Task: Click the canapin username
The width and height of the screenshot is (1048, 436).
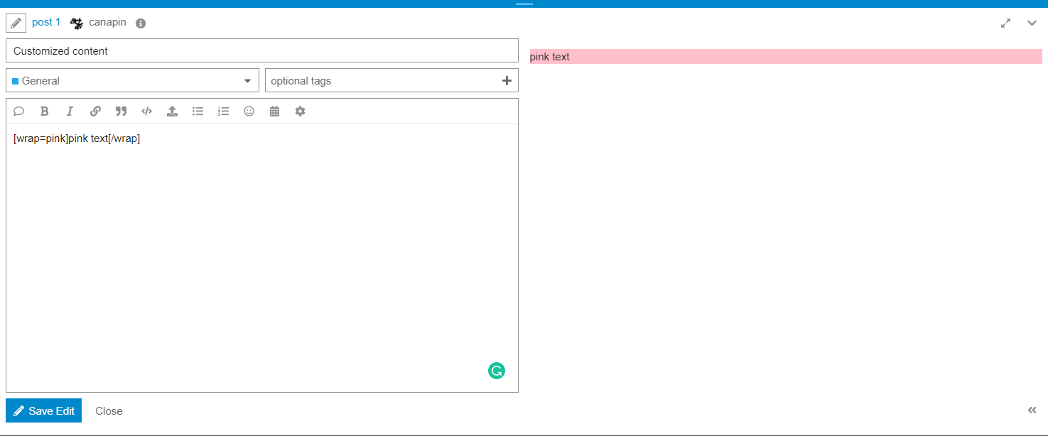Action: click(x=107, y=22)
